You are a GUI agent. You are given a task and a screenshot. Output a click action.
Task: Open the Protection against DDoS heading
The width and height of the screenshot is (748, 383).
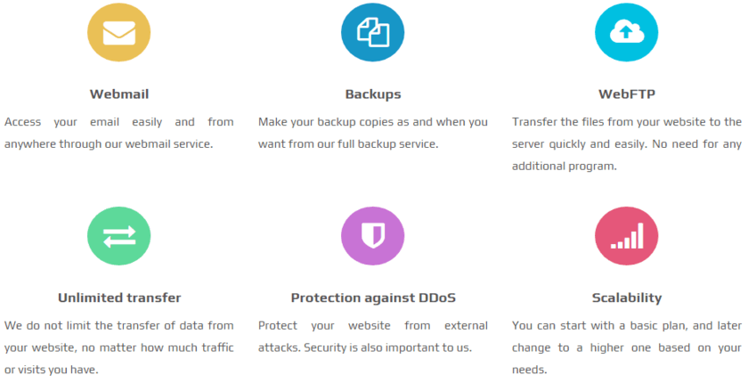[373, 298]
